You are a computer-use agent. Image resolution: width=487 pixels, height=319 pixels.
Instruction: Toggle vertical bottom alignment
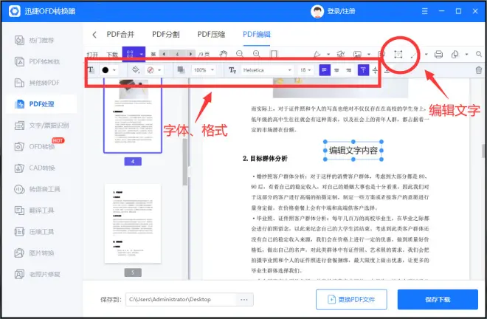(x=387, y=71)
